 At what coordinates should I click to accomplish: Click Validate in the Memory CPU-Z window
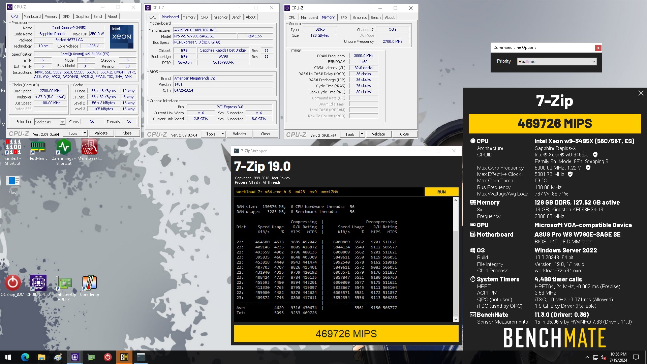(x=378, y=134)
